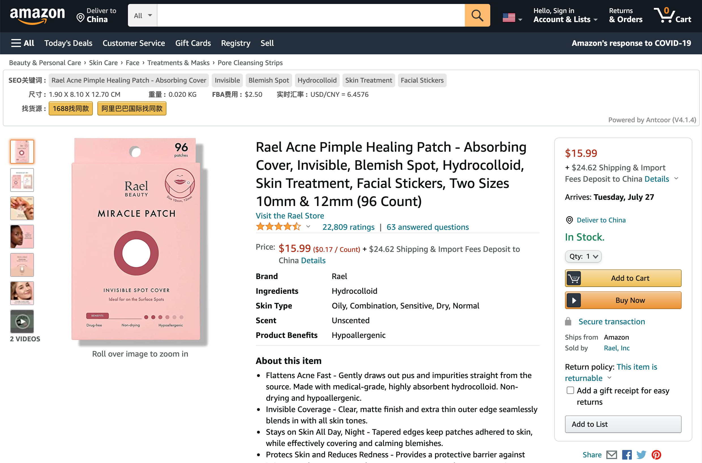
Task: Share via Pinterest icon
Action: coord(656,455)
